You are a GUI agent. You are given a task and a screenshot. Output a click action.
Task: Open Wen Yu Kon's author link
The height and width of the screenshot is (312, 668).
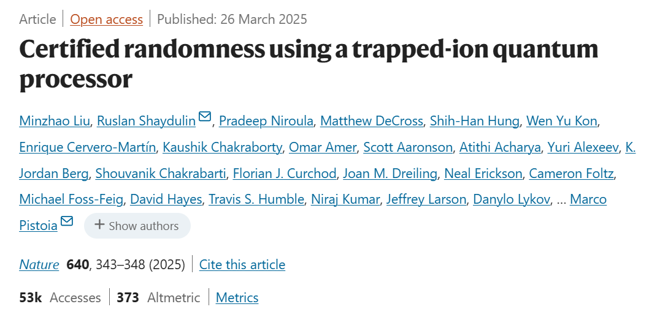pos(561,121)
